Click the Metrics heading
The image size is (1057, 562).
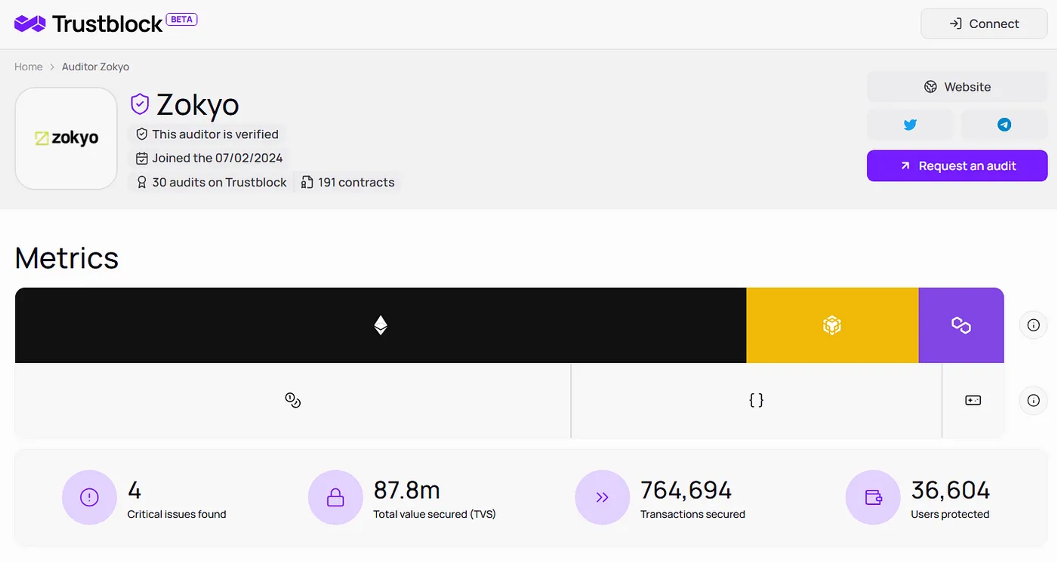point(66,258)
